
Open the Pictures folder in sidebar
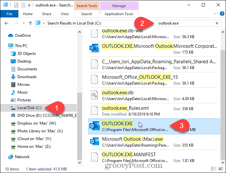(24, 100)
